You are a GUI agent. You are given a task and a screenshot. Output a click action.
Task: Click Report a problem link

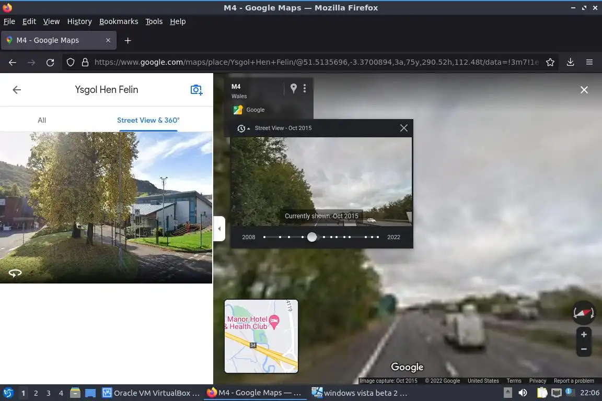click(574, 381)
